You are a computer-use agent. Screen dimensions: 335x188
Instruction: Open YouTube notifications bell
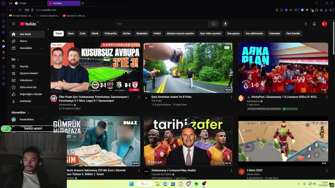(314, 24)
